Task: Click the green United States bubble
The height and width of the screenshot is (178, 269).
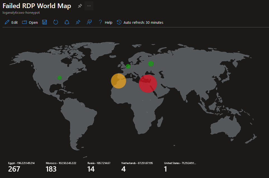Action: 60,78
